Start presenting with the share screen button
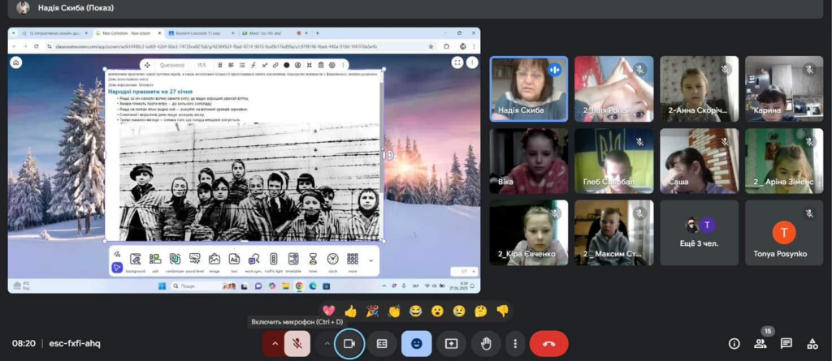Viewport: 832px width, 361px height. coord(451,343)
